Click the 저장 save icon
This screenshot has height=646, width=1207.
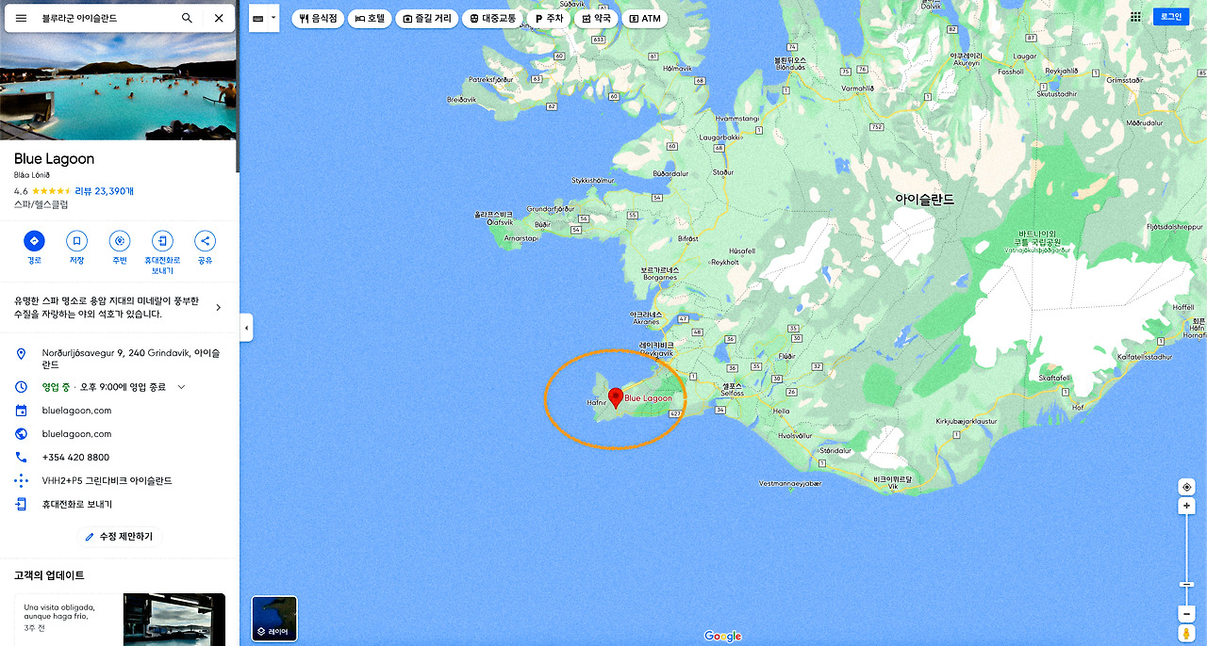76,241
